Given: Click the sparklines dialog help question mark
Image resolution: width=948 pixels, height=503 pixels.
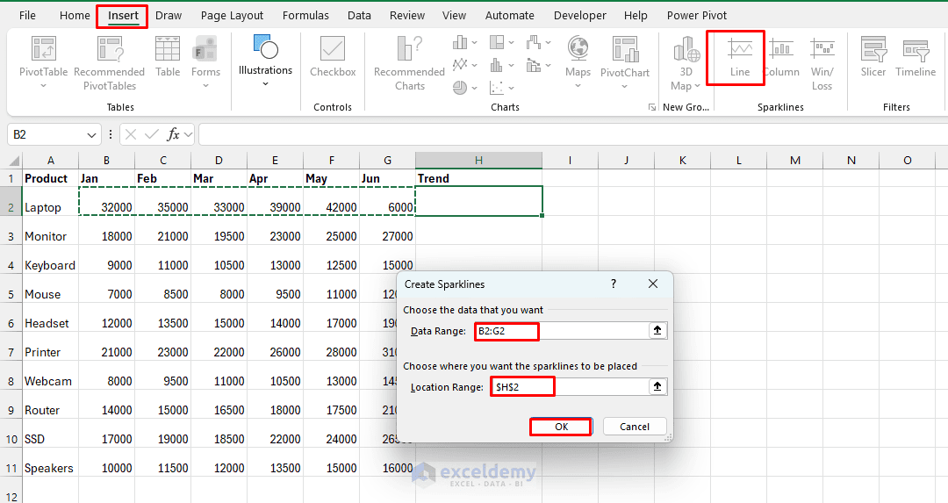Looking at the screenshot, I should 614,284.
